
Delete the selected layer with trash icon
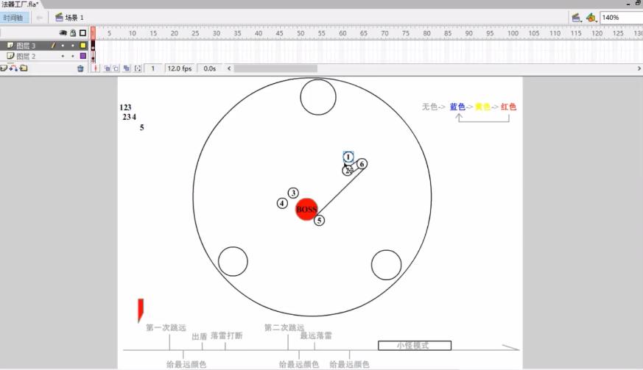81,68
